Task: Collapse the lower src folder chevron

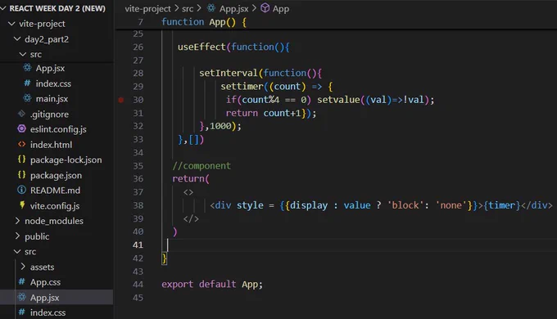Action: [x=17, y=252]
